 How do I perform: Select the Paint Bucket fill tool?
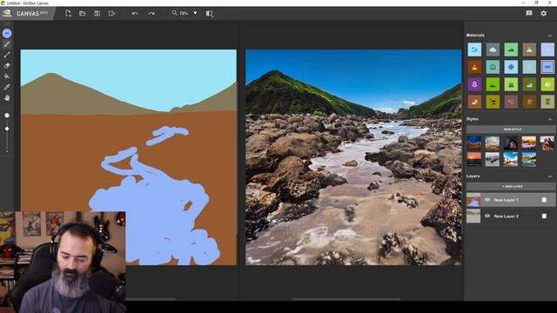click(7, 77)
